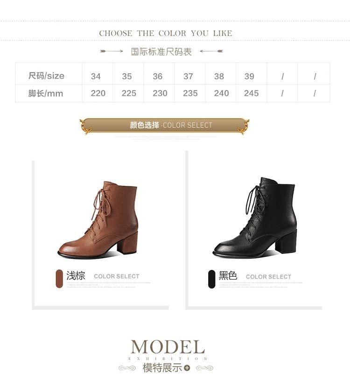Click the 浅棕 color label
The width and height of the screenshot is (350, 381).
(76, 276)
